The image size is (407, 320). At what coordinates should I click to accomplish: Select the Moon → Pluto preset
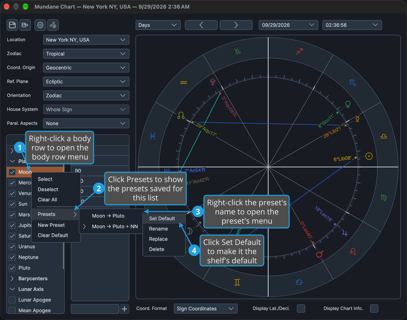[x=111, y=216]
